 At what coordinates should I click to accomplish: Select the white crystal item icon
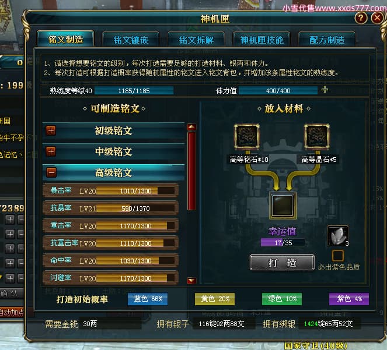point(337,236)
